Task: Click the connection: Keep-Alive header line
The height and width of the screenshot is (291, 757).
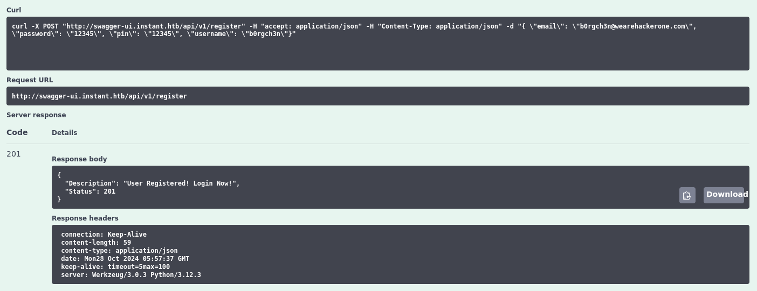Action: point(104,235)
